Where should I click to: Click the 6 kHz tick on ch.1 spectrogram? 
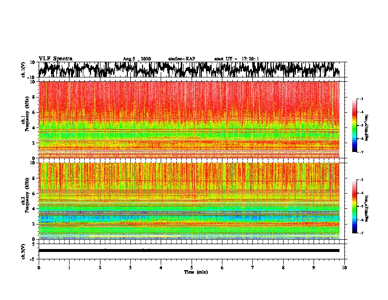click(34, 112)
